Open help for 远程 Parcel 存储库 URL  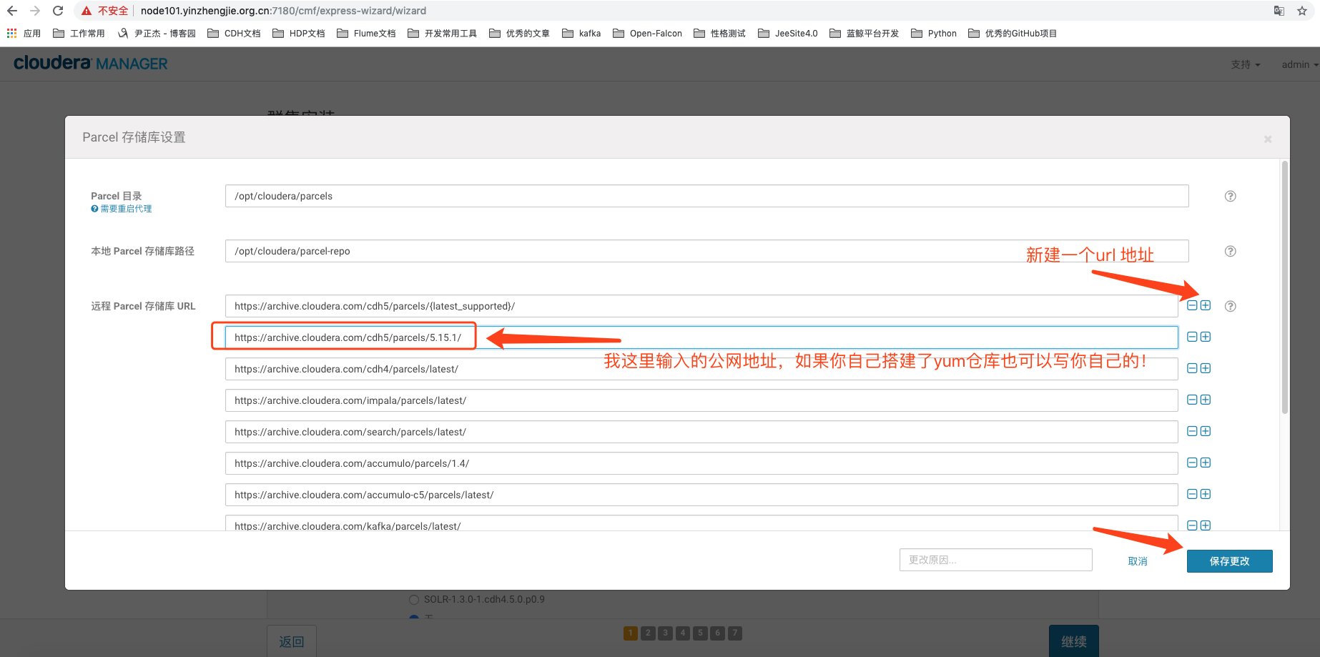click(x=1231, y=306)
